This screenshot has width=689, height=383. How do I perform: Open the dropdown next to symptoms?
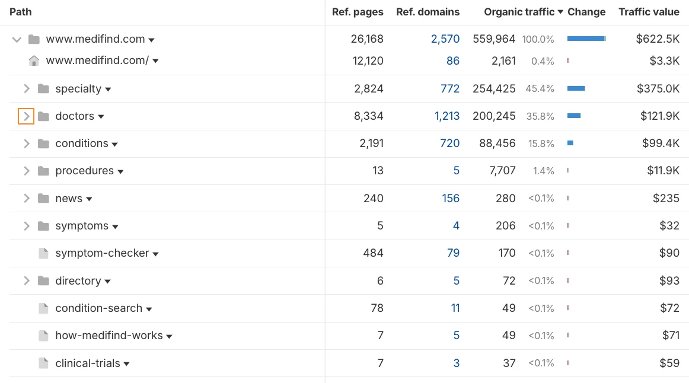(114, 226)
